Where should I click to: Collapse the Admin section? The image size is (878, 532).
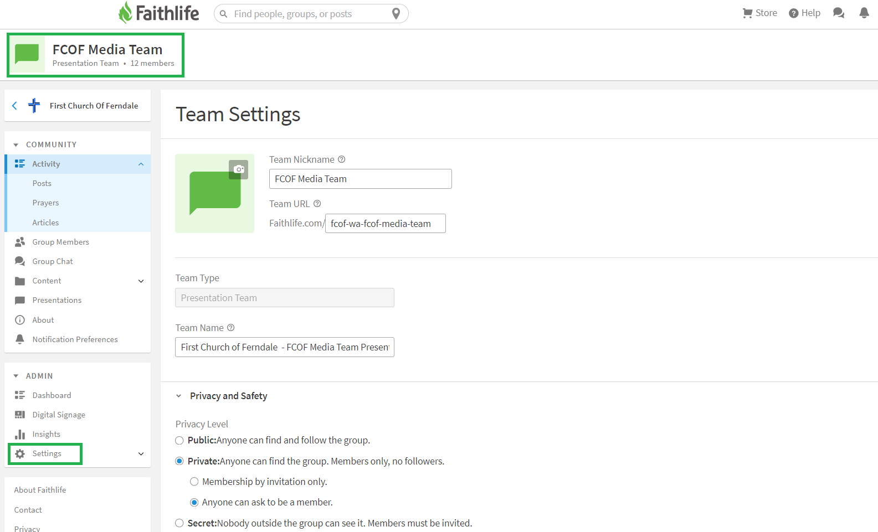[16, 376]
